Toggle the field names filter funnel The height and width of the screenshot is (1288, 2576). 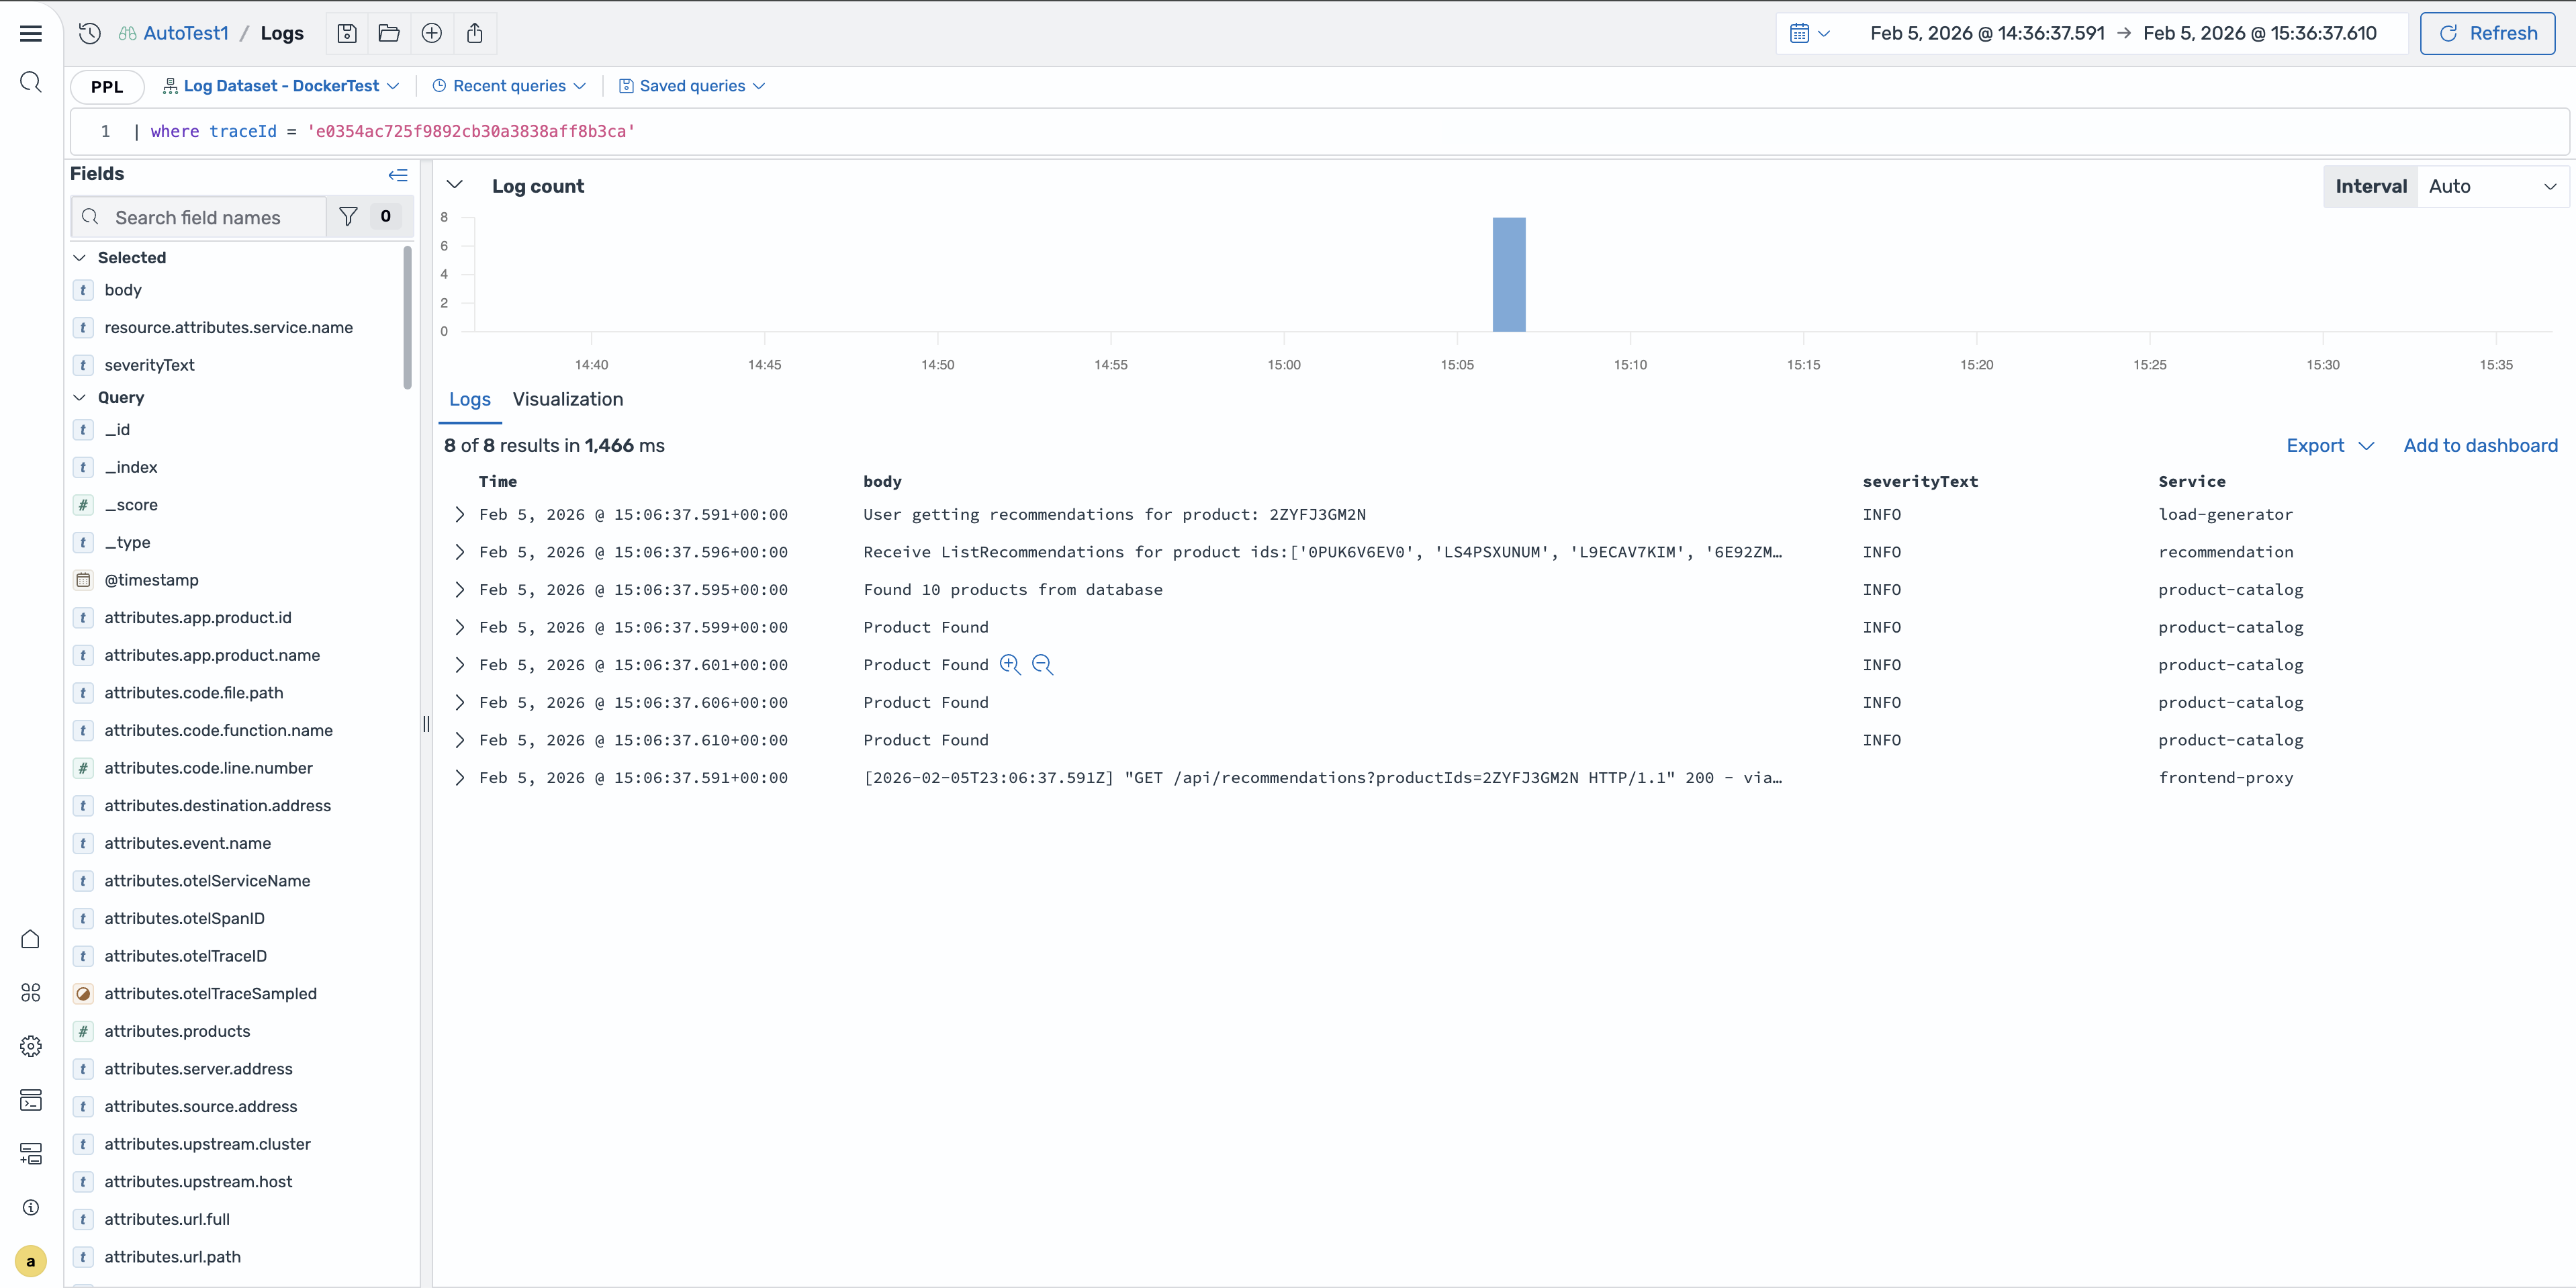(348, 216)
